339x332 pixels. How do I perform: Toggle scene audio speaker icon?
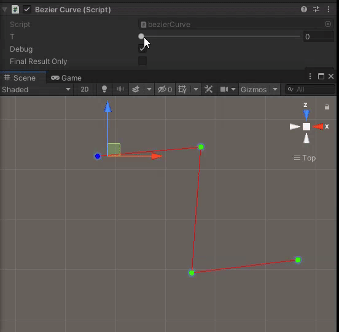[x=120, y=89]
